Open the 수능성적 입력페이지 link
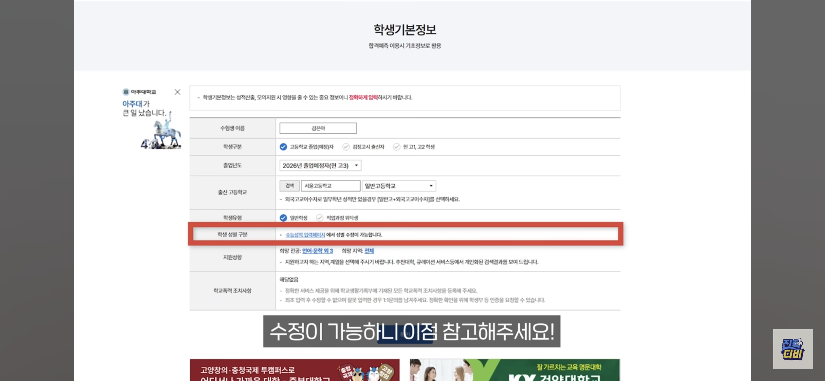825x381 pixels. pos(305,235)
